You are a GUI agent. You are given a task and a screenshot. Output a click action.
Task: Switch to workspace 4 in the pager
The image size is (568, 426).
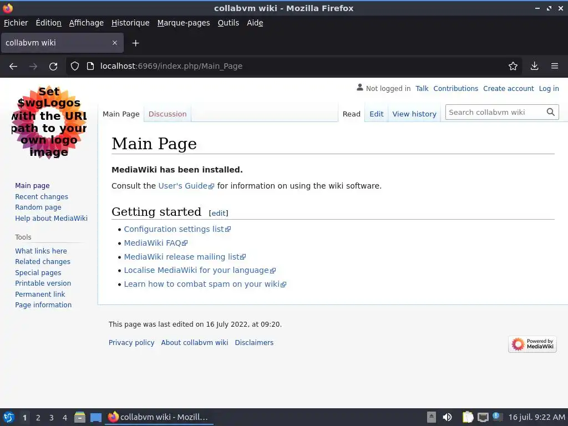[x=65, y=418]
